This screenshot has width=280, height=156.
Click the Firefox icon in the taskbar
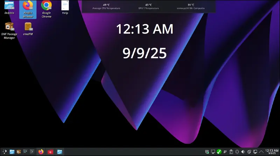tap(41, 152)
